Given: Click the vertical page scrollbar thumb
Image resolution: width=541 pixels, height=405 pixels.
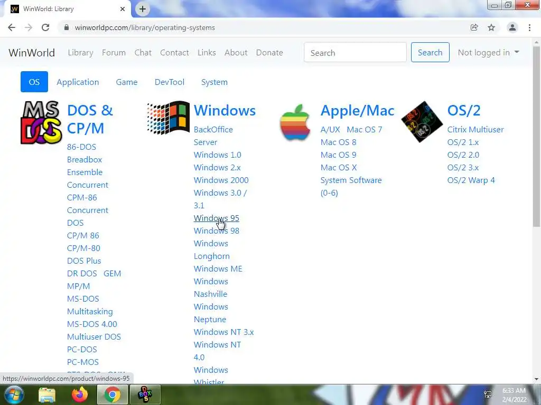Looking at the screenshot, I should coord(536,137).
